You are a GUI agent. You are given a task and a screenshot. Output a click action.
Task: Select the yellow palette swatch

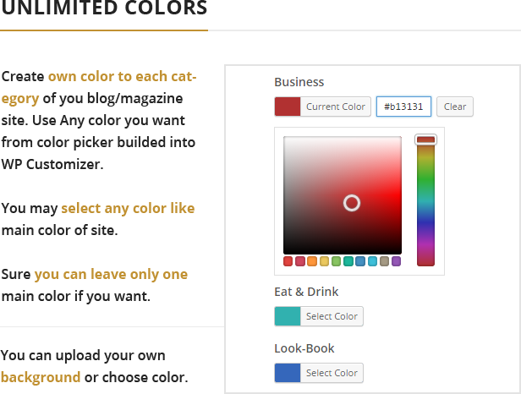click(x=324, y=261)
